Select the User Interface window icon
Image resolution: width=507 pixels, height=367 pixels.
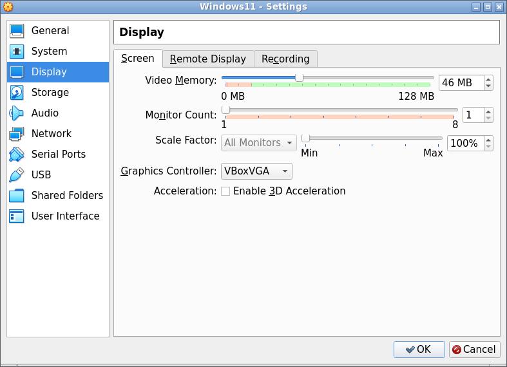tap(17, 216)
